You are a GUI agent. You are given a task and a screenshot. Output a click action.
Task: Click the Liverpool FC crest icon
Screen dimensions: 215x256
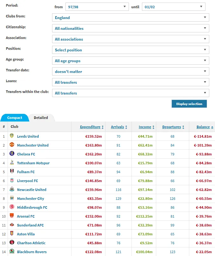[12, 181]
